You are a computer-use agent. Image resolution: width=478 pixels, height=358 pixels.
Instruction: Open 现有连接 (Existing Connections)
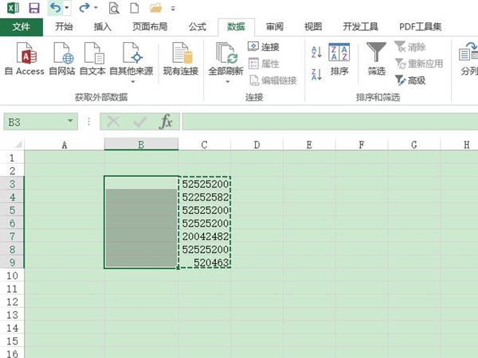[x=180, y=59]
